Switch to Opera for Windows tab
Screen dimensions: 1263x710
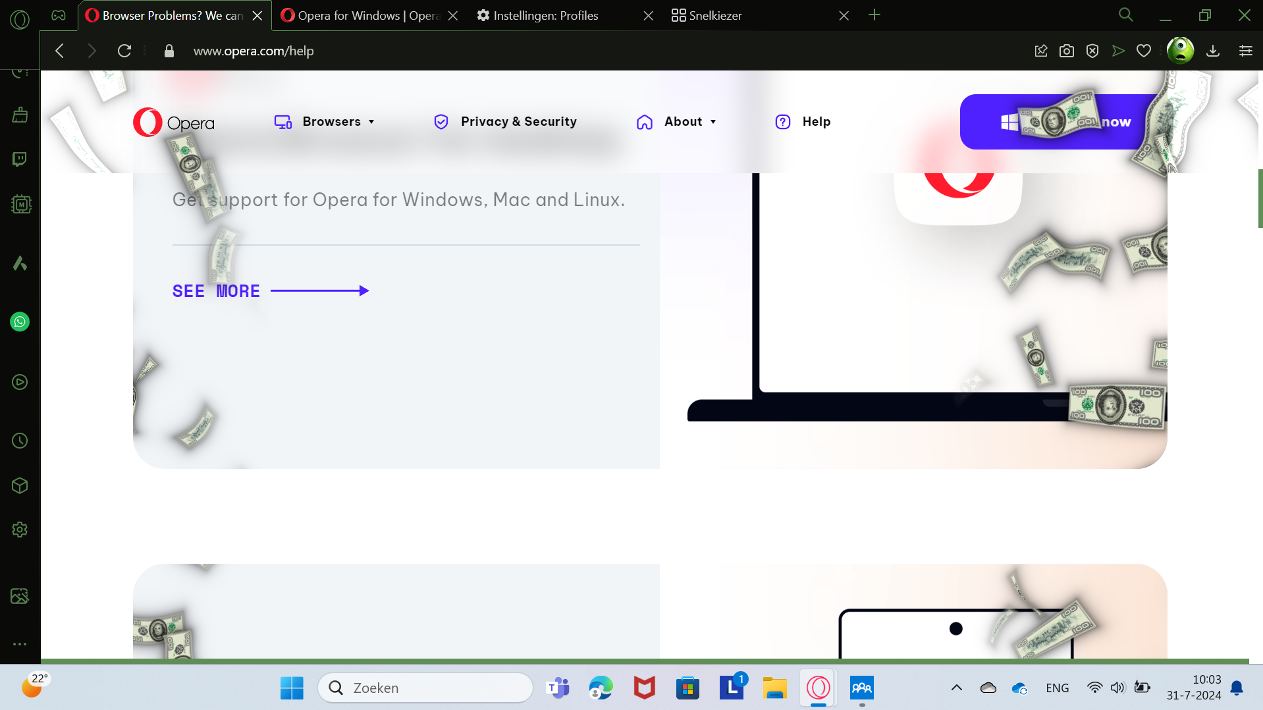360,15
